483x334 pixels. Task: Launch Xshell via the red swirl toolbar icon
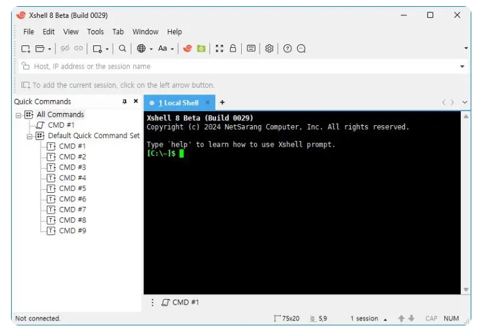pos(188,49)
